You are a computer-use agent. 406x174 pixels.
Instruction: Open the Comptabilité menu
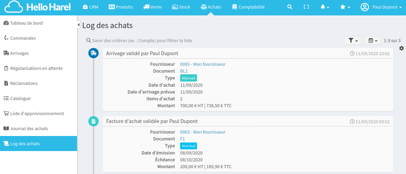pyautogui.click(x=248, y=7)
